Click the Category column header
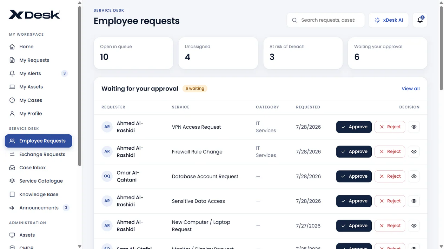Image resolution: width=444 pixels, height=249 pixels. click(x=267, y=107)
